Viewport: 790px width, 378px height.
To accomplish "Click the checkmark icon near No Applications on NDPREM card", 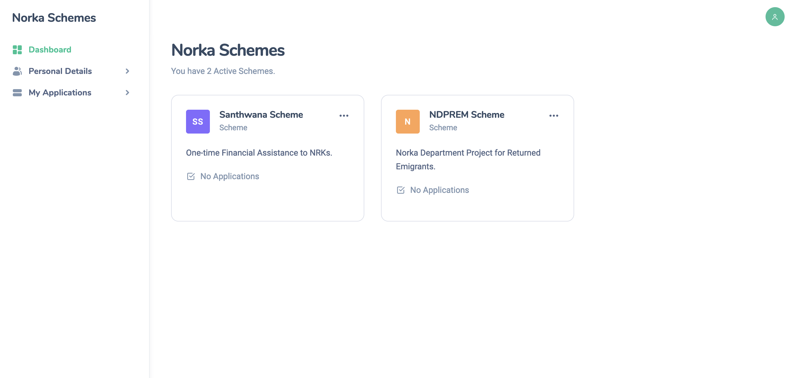I will click(x=401, y=190).
